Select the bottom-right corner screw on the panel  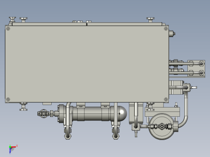click(166, 99)
